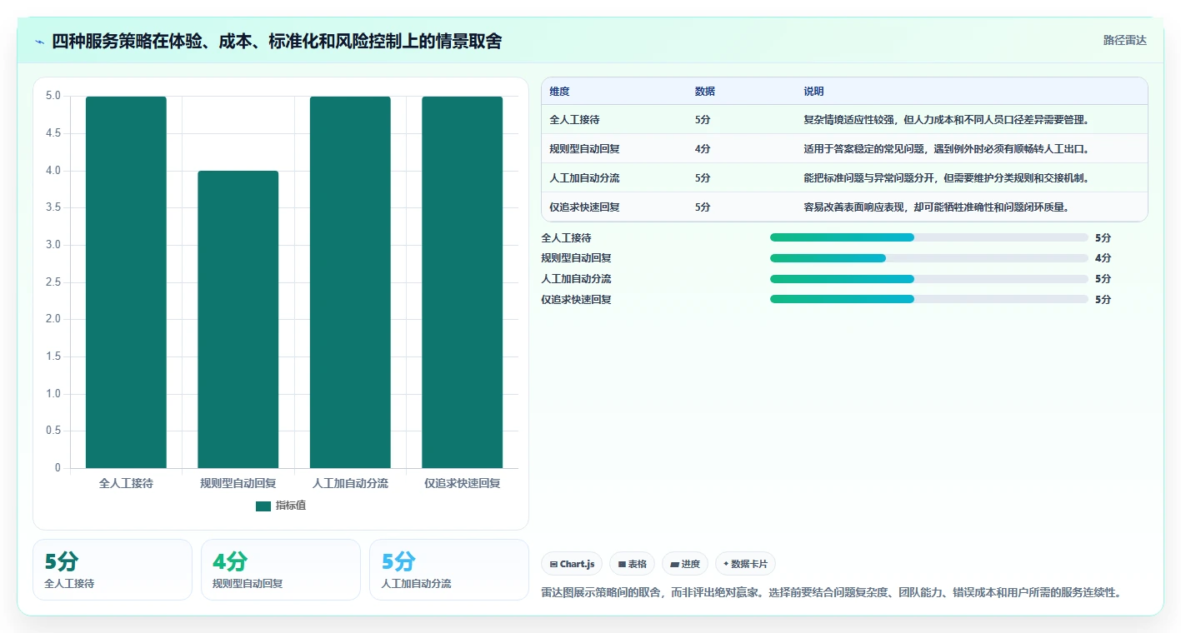
Task: Click the 规则型自动回复 progress bar
Action: click(929, 258)
